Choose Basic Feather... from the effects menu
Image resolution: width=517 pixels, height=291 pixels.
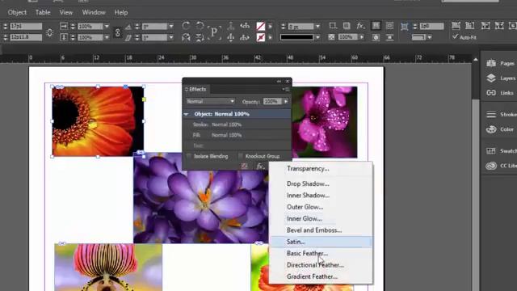307,253
